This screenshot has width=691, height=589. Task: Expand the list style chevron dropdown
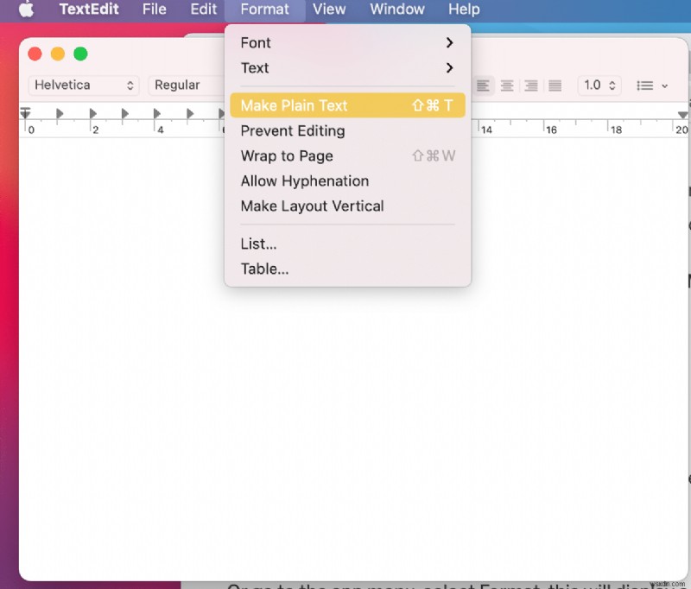coord(665,85)
